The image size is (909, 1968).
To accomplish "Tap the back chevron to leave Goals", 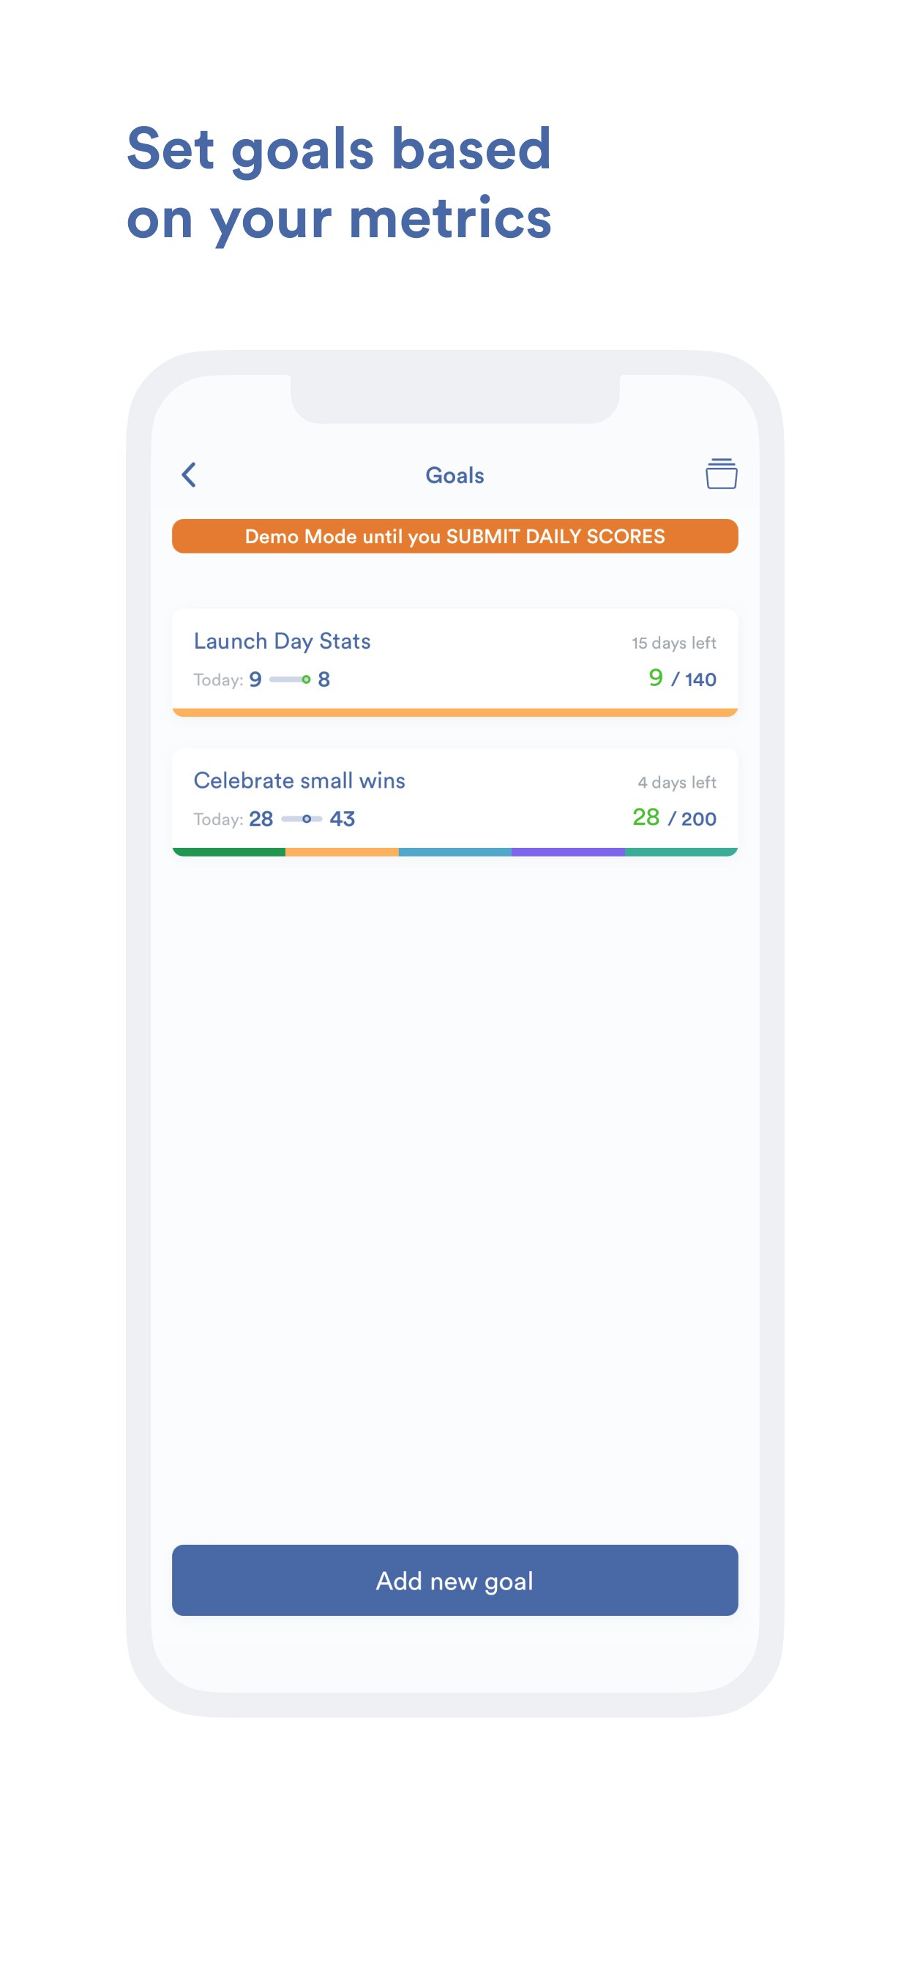I will (189, 474).
